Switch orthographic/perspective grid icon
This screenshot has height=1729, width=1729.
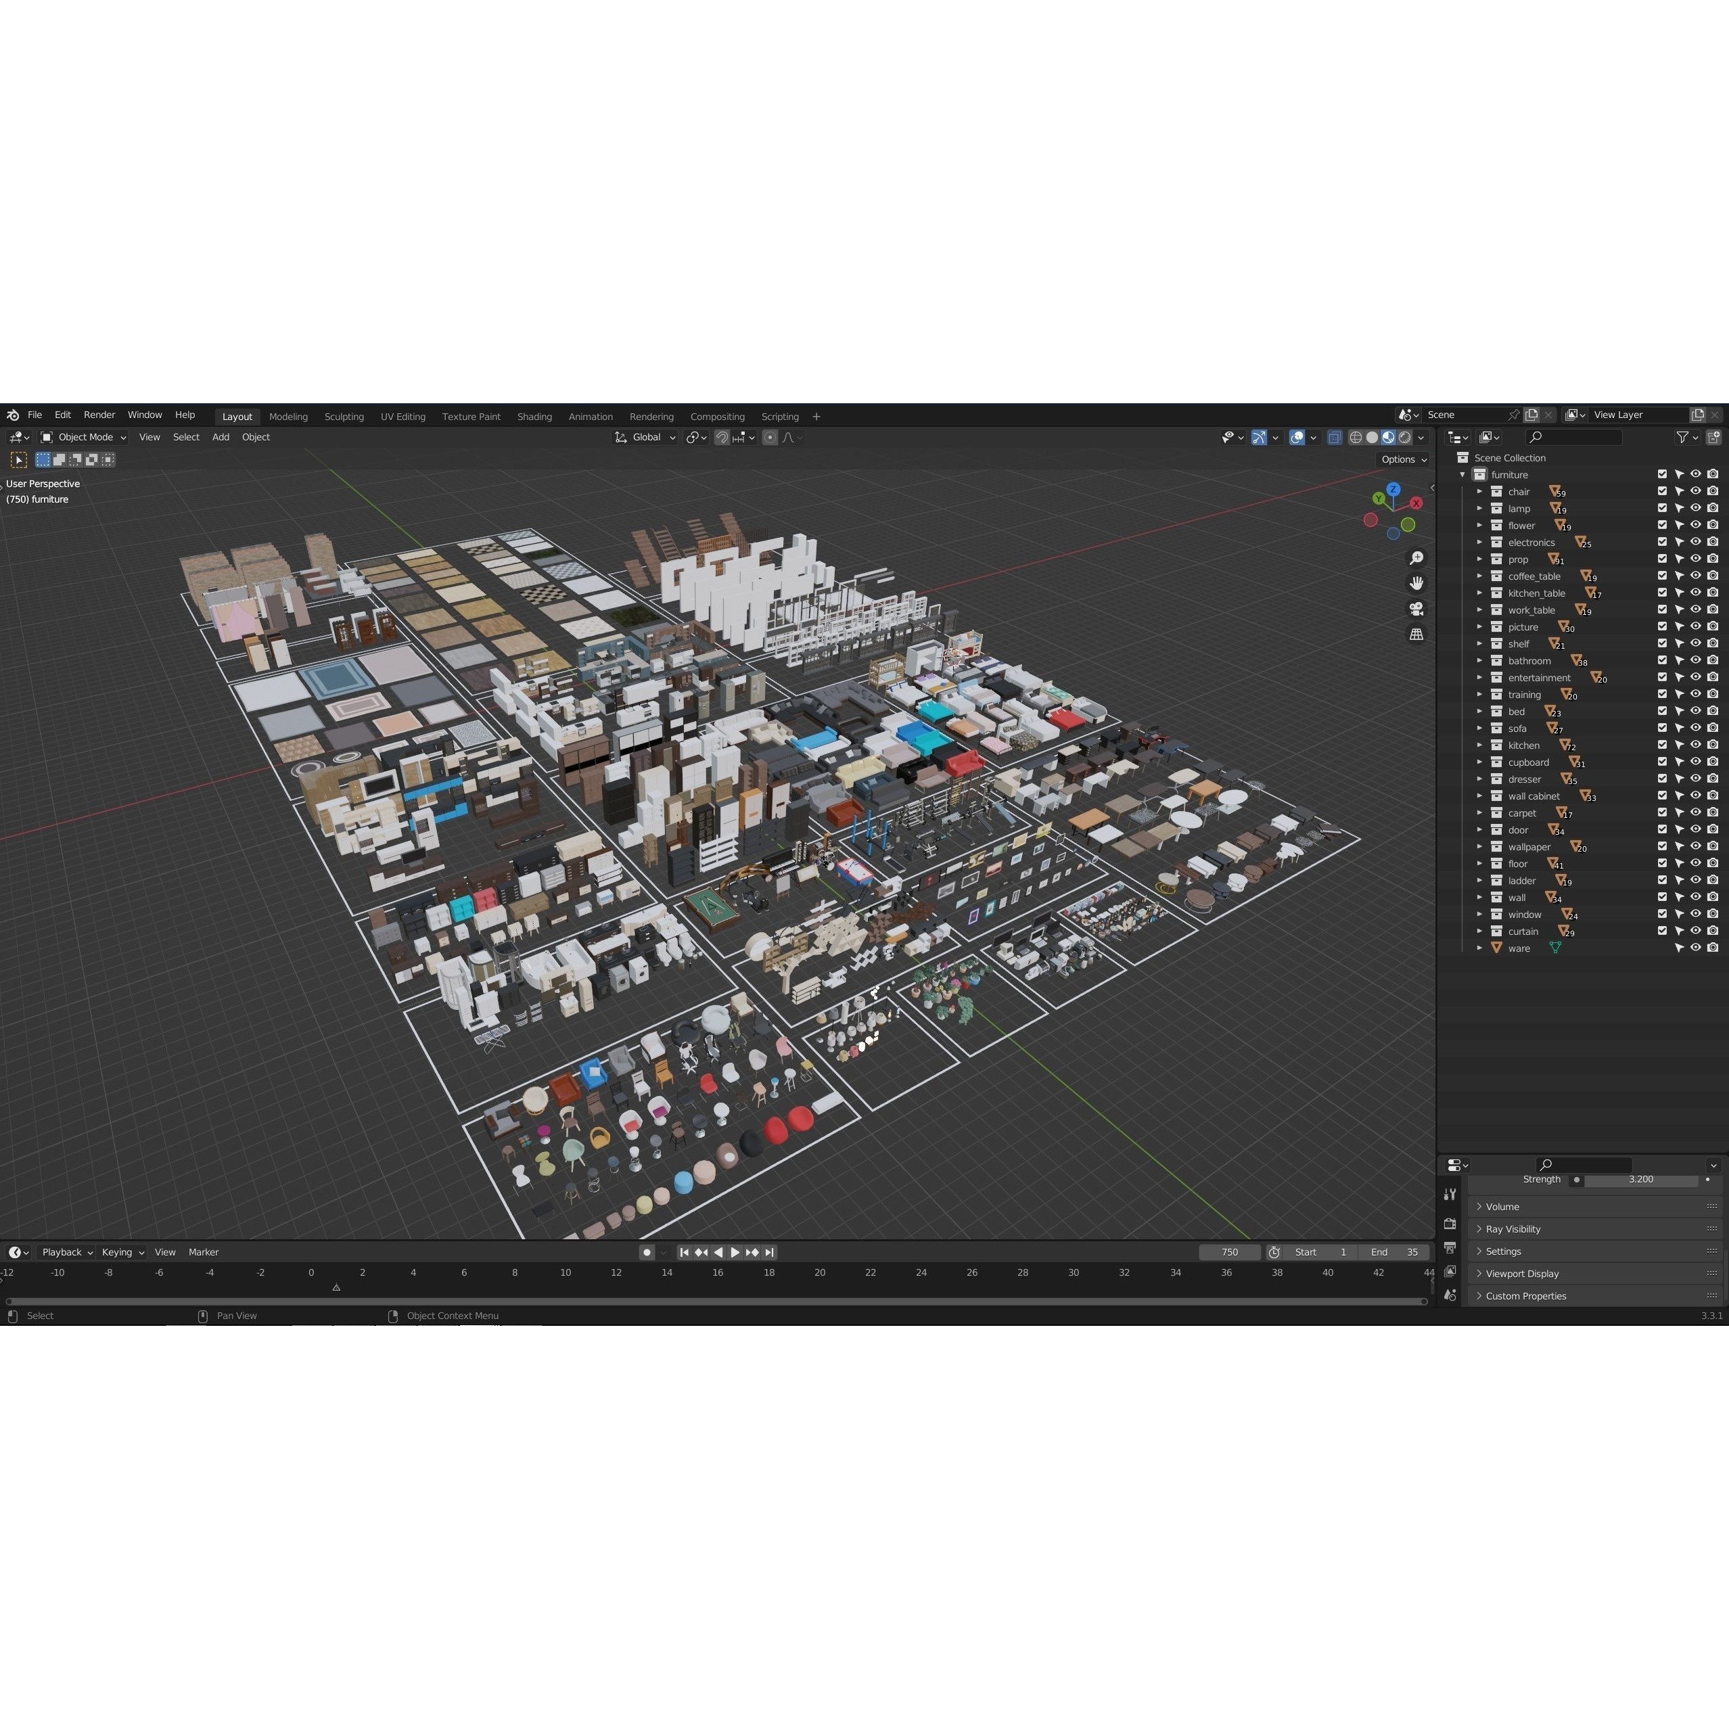[1416, 635]
